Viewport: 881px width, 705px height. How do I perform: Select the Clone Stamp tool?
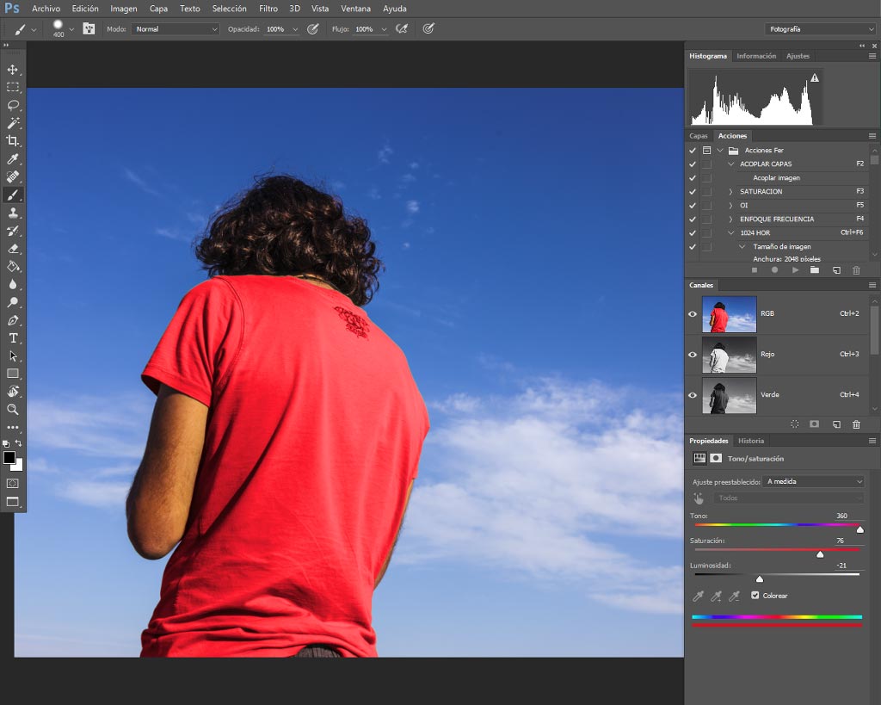coord(12,213)
